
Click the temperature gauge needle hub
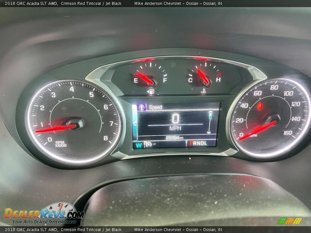pos(207,82)
